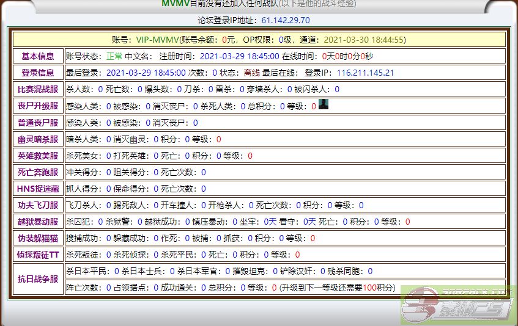518x326 pixels.
Task: Click the 幽灵暗杀服 row header
Action: point(38,139)
